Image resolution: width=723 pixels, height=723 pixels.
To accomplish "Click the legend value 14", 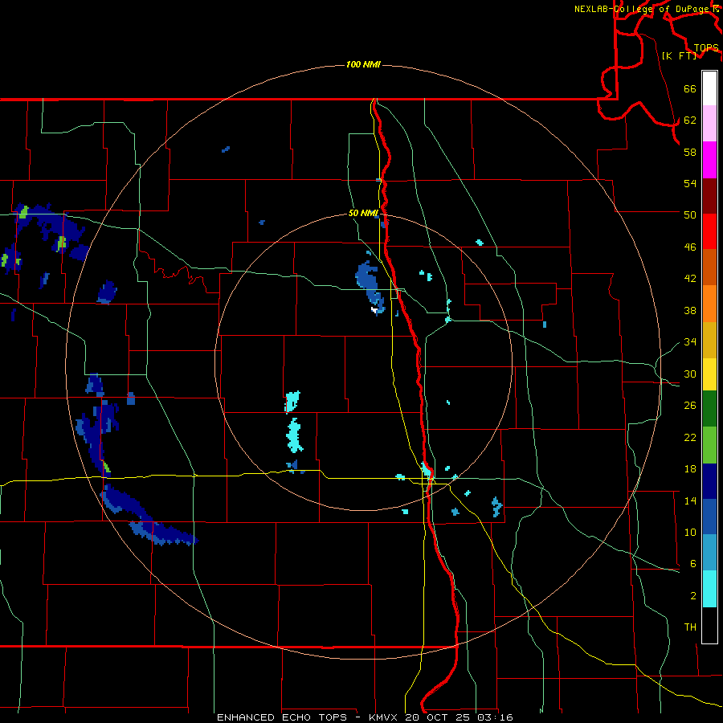I will 690,500.
